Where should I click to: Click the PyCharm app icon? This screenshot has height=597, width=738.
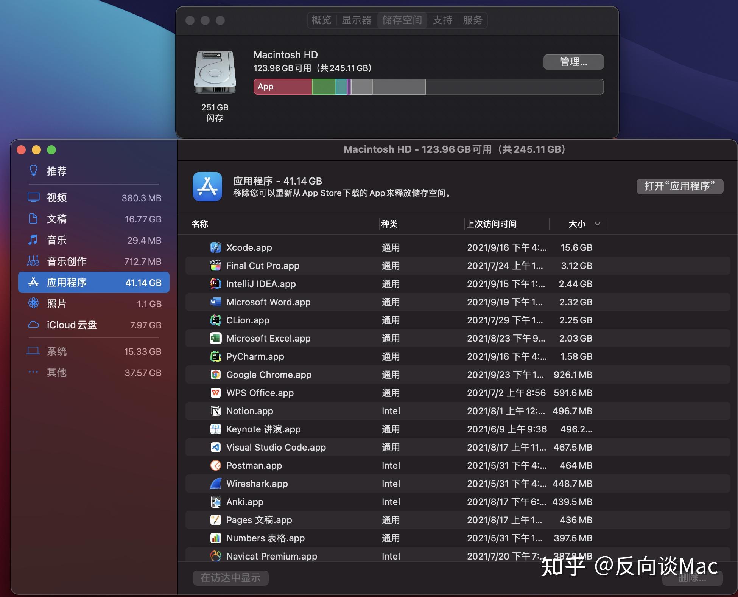pos(215,356)
